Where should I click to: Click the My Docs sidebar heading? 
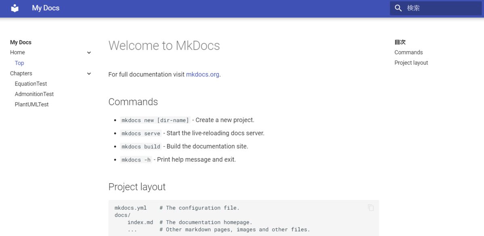(21, 42)
